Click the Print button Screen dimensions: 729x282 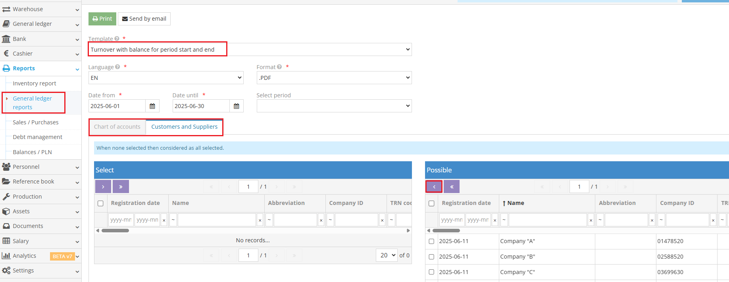coord(102,19)
